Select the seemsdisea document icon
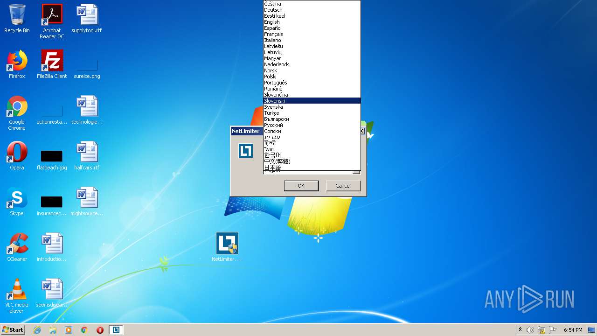Screen dimensions: 597x336 pos(52,293)
